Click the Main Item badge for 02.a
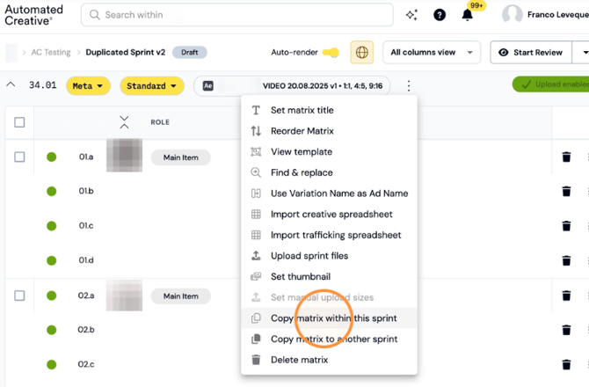Screen dimensions: 589x387 coord(181,296)
